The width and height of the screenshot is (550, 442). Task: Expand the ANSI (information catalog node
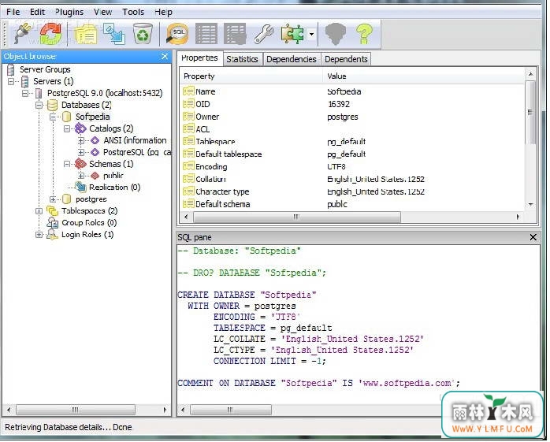(x=81, y=141)
